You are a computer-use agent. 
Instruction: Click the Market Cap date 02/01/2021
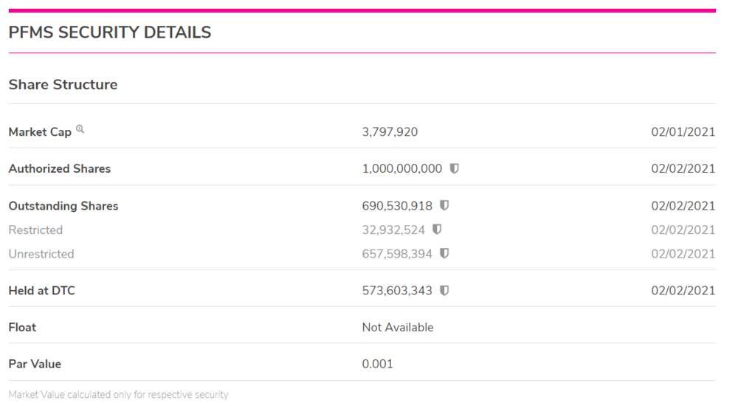click(683, 132)
